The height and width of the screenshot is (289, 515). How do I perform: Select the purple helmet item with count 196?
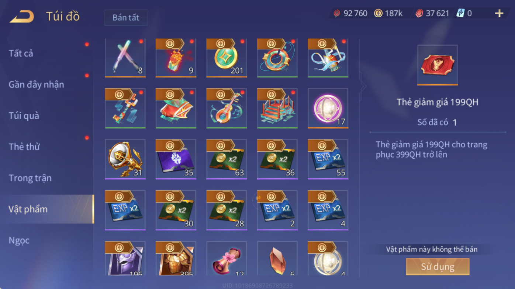(x=125, y=258)
